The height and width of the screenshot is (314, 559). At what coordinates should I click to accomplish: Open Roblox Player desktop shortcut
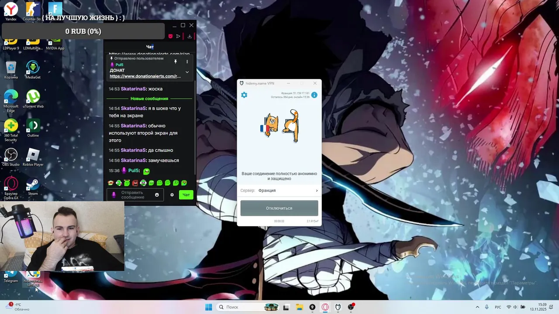coord(33,157)
